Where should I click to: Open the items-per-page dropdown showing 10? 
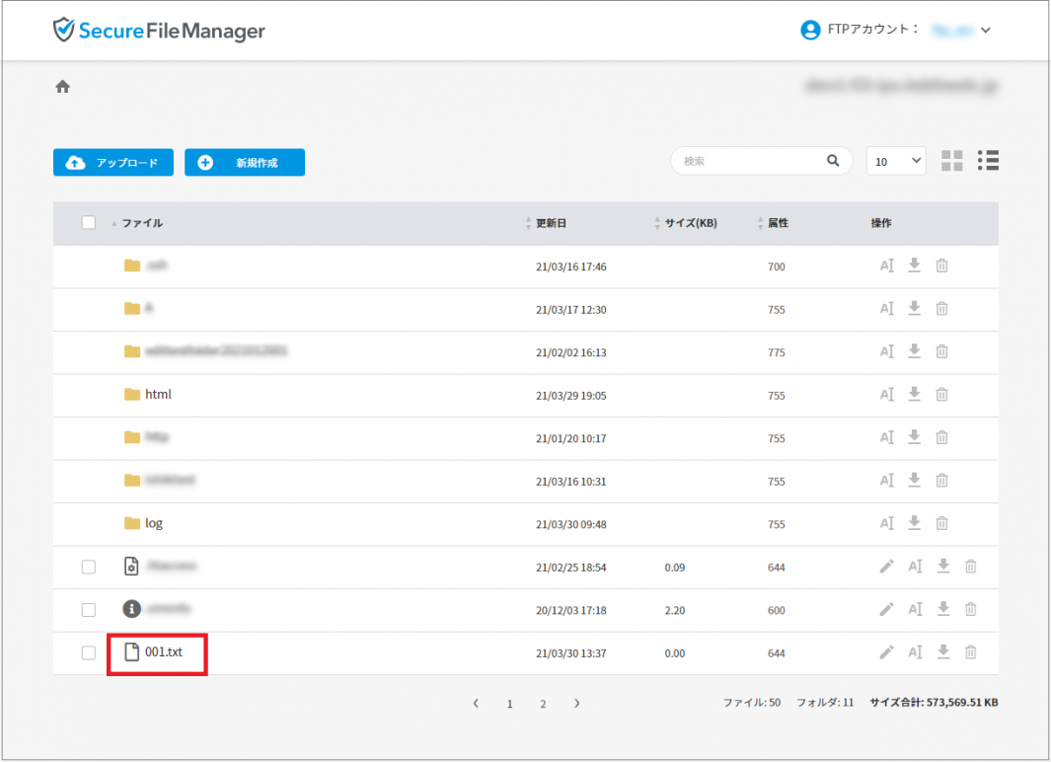[x=896, y=161]
